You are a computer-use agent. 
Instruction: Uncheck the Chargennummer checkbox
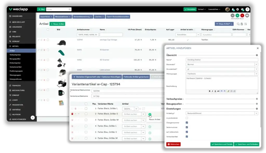[x=187, y=122]
